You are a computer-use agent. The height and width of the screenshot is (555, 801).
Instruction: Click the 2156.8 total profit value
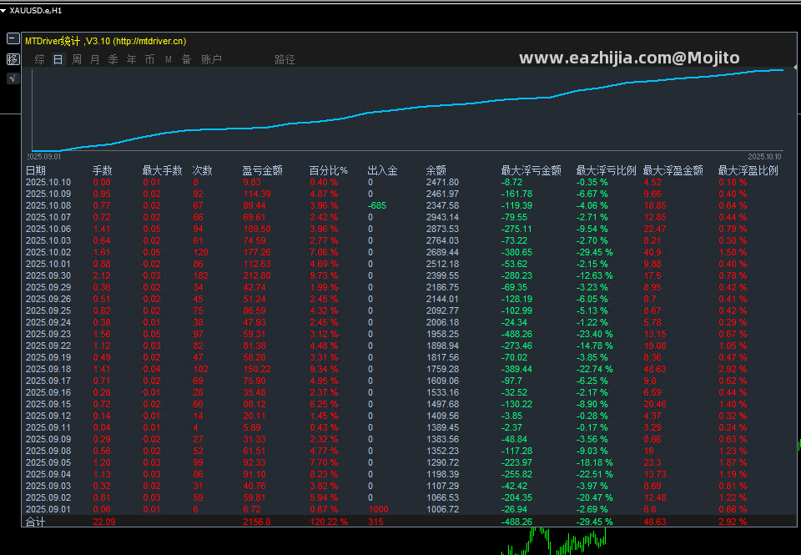pyautogui.click(x=257, y=522)
